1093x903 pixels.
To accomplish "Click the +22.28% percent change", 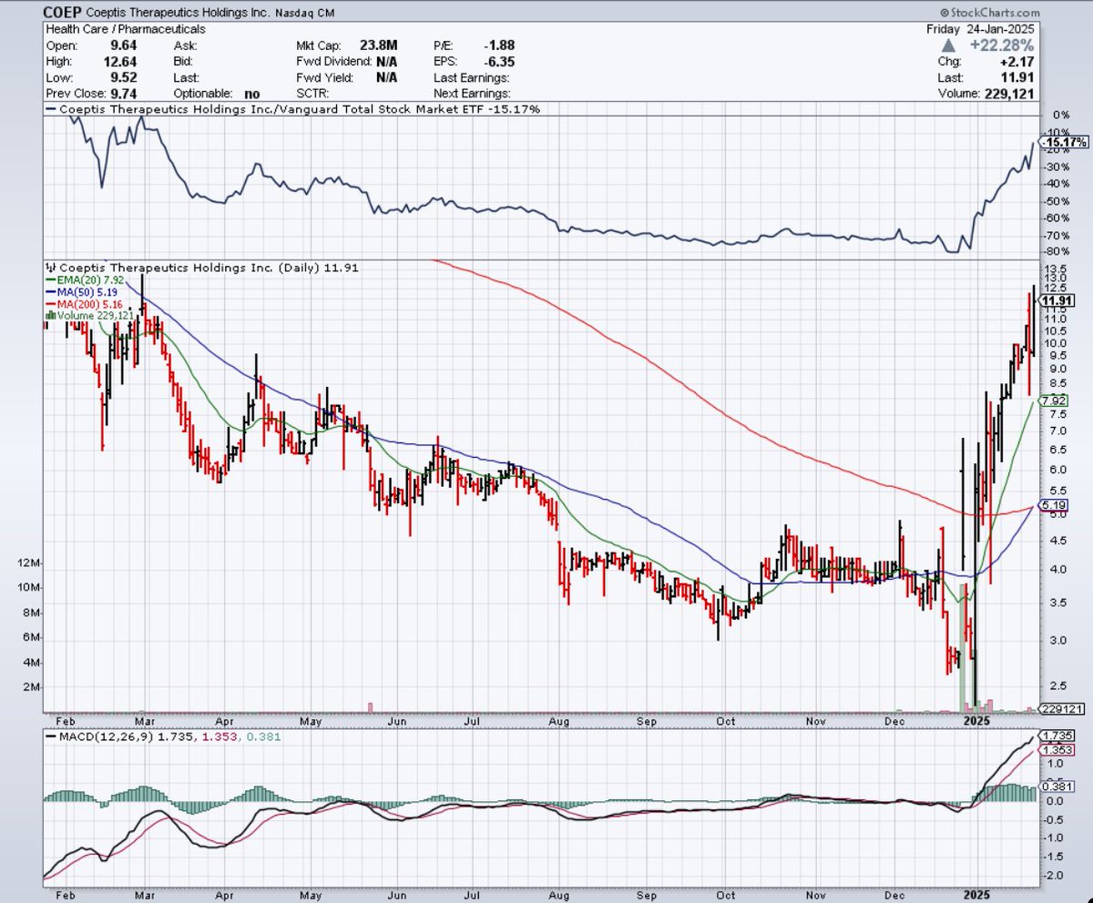I will tap(1004, 46).
